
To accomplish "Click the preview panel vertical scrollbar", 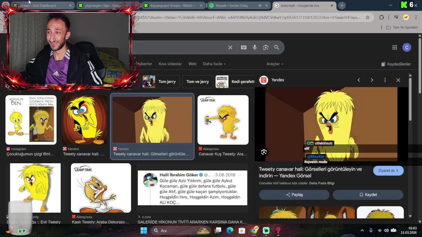I will (410, 99).
